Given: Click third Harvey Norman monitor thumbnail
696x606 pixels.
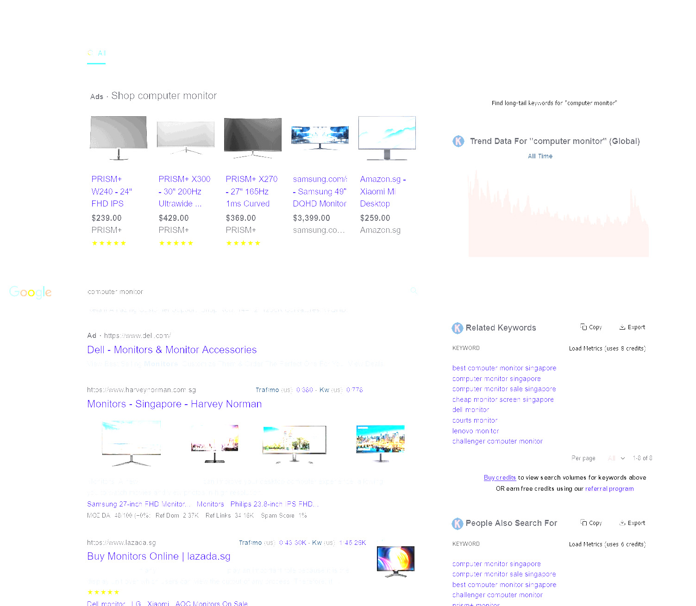Looking at the screenshot, I should (295, 444).
